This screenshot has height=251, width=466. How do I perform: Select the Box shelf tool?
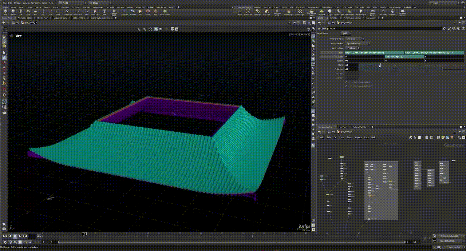point(5,12)
